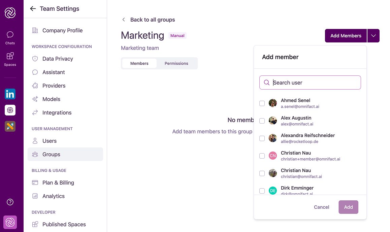Screen dimensions: 390x232
Task: Open the account avatar at bottom left
Action: coord(10,222)
